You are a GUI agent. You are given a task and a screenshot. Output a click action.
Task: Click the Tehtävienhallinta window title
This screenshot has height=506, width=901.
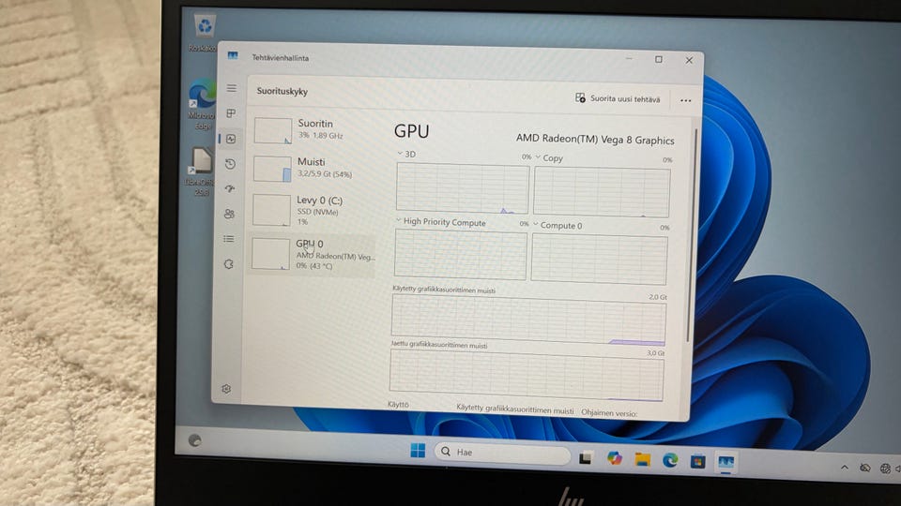pos(281,58)
